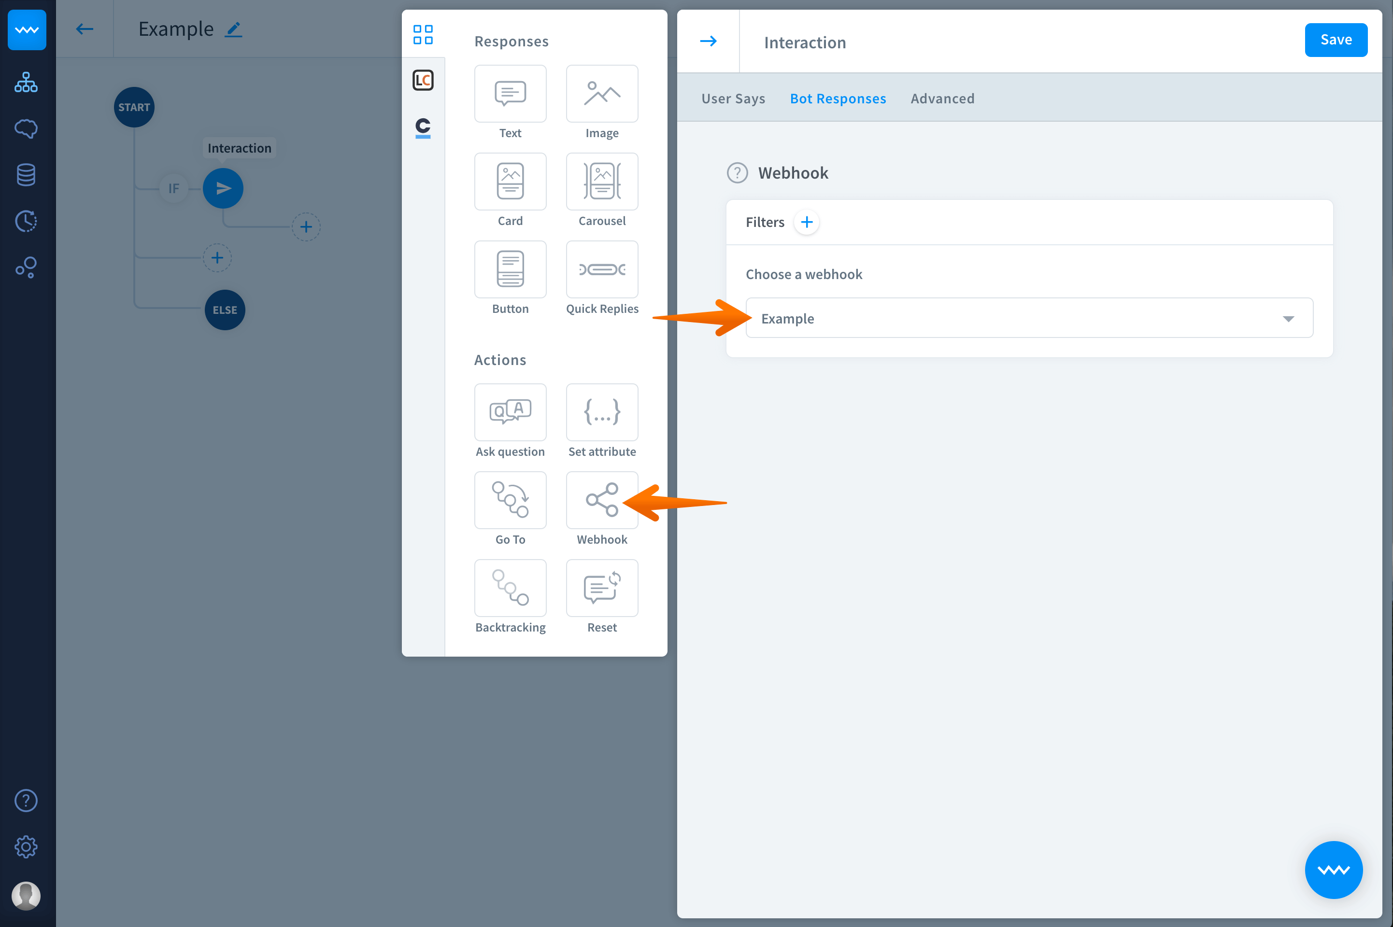The image size is (1393, 927).
Task: Open the LiveChat integrations panel
Action: coord(423,81)
